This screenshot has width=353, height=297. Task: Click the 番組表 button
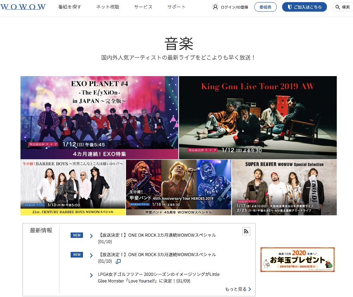(x=265, y=7)
